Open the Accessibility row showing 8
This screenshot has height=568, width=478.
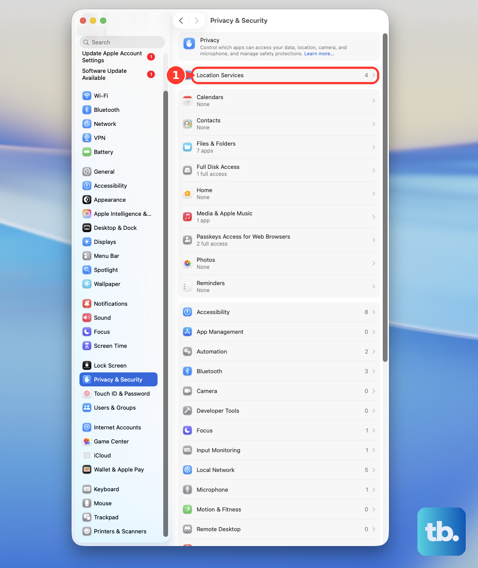click(x=279, y=312)
